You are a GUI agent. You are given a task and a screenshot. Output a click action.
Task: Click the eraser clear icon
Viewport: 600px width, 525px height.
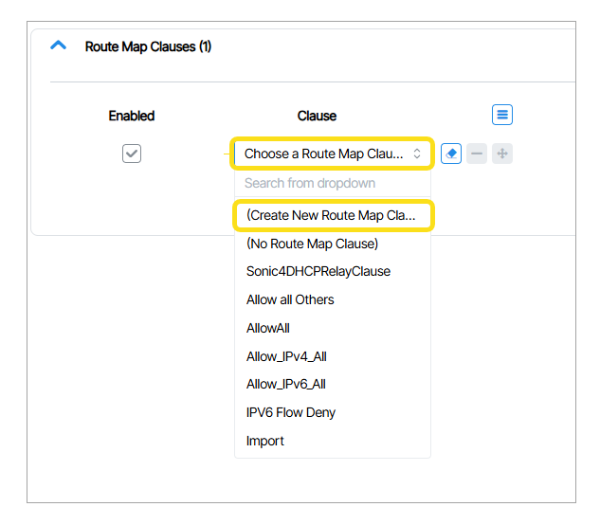pos(451,154)
